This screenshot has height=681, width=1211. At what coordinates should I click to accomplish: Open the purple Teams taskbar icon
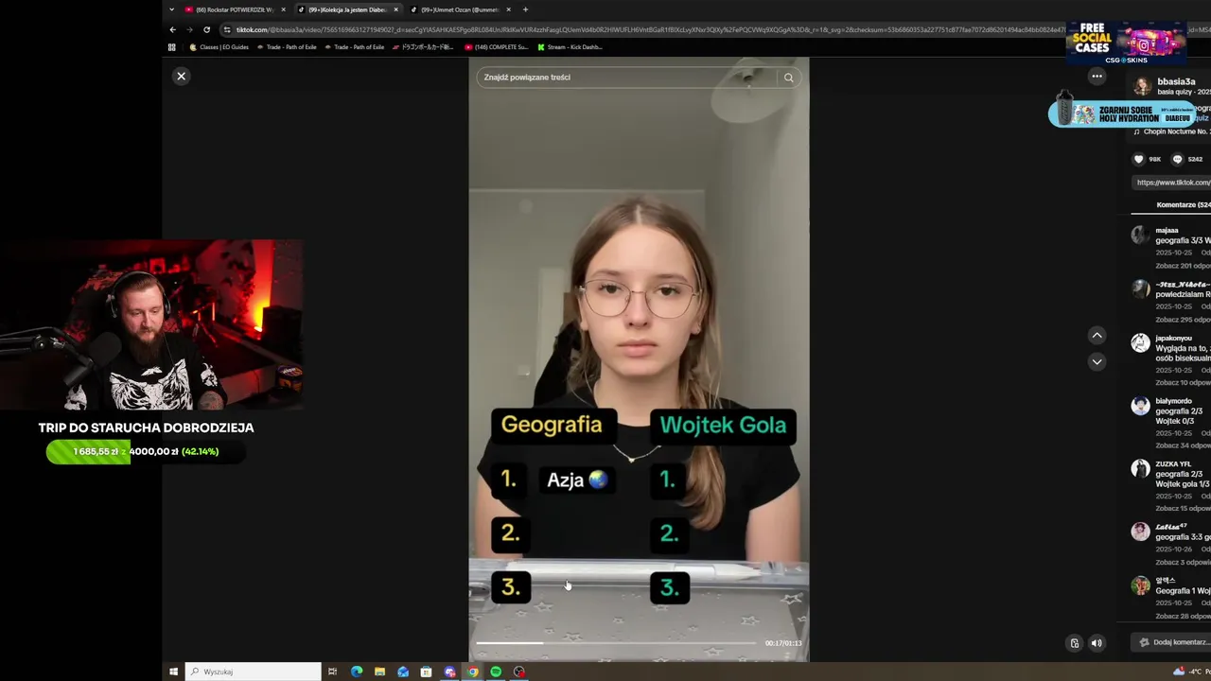tap(449, 672)
